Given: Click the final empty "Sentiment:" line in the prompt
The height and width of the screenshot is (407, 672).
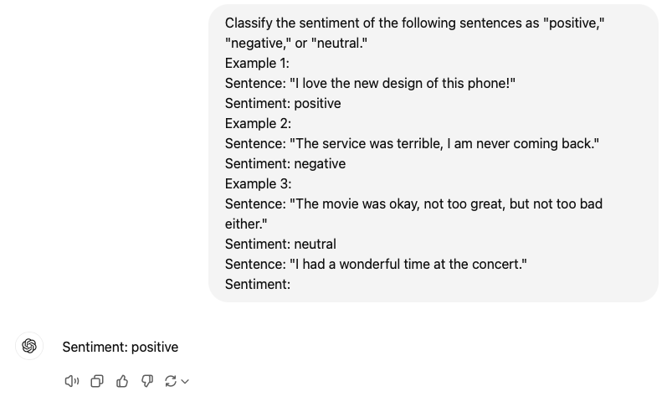Looking at the screenshot, I should [x=258, y=285].
